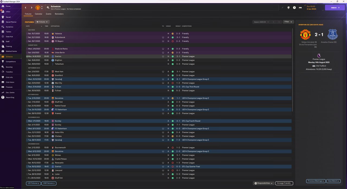Expand the Responsibilities dropdown
347x189 pixels.
pos(264,183)
